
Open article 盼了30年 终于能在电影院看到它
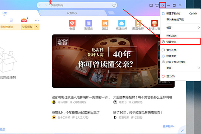pos(138,112)
